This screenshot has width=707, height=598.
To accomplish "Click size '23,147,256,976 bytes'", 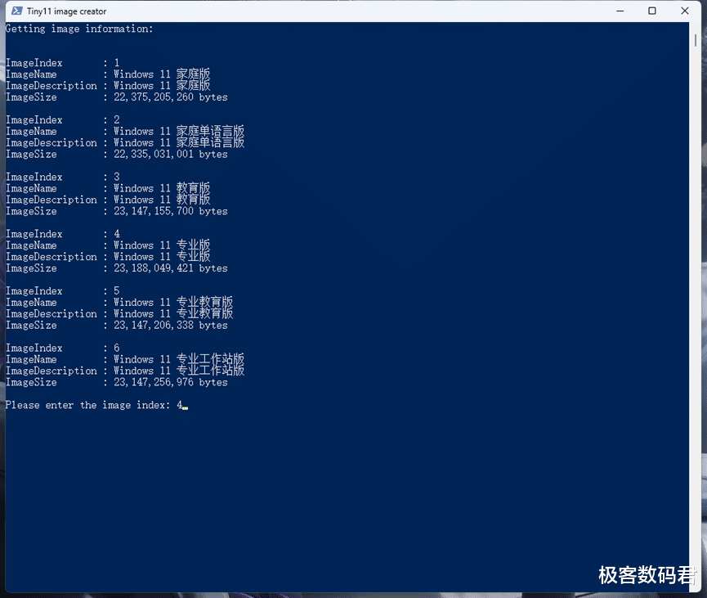I will point(171,382).
